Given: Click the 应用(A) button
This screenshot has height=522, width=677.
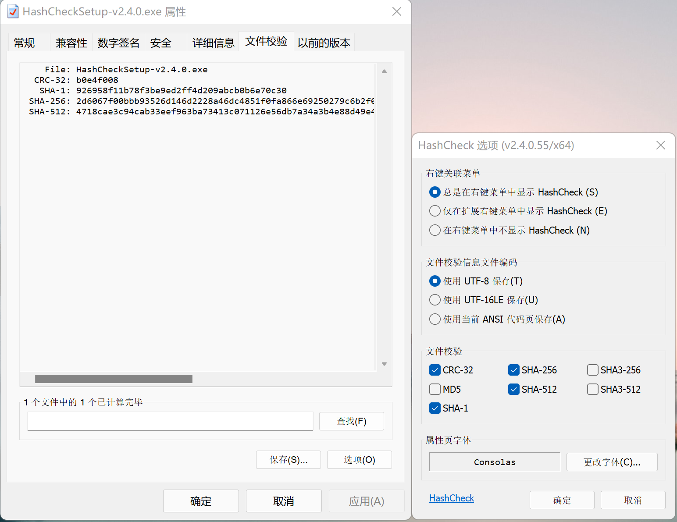Looking at the screenshot, I should click(367, 501).
